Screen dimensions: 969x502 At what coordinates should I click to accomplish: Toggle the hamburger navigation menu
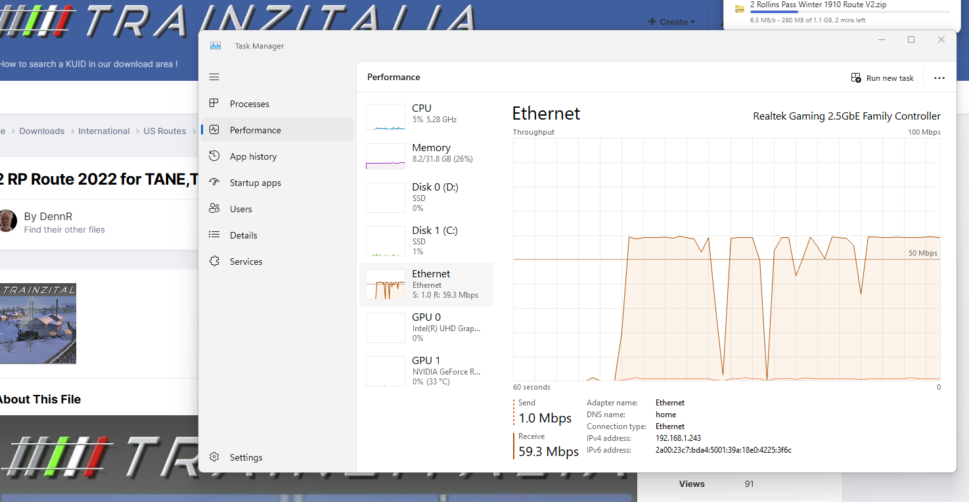point(214,77)
